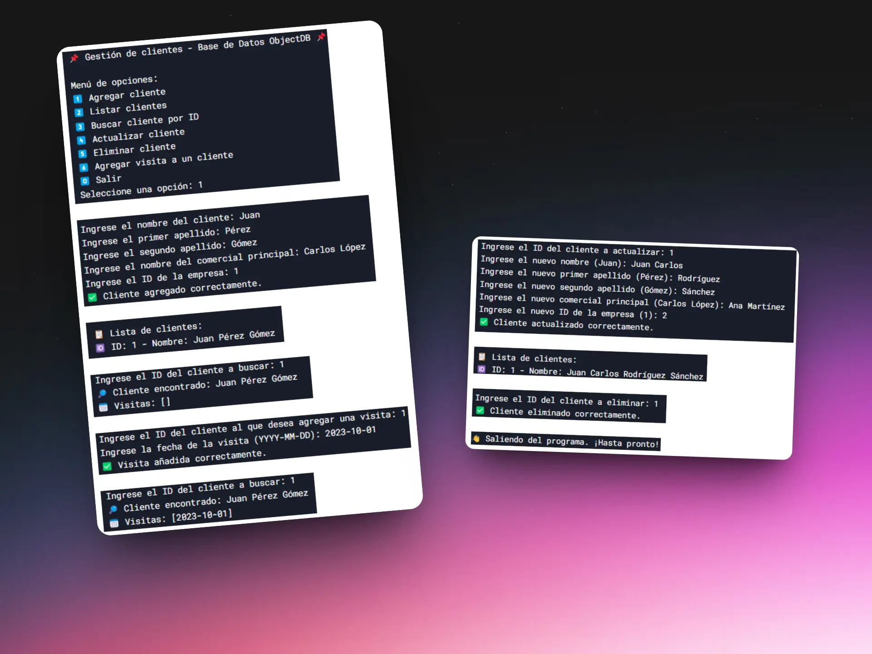872x654 pixels.
Task: Click the 'Buscar cliente por ID' text
Action: [145, 121]
